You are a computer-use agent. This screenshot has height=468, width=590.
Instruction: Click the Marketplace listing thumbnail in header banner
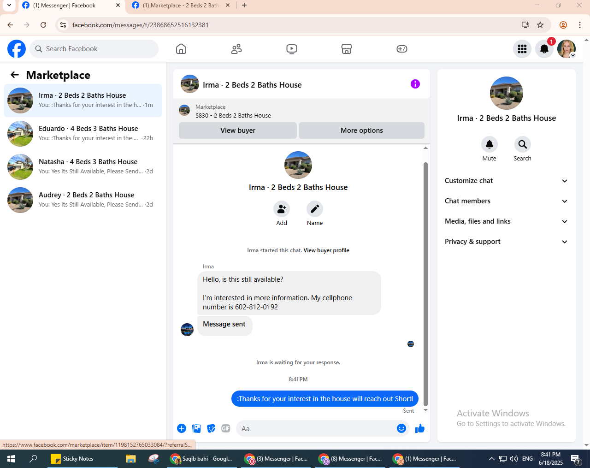184,110
